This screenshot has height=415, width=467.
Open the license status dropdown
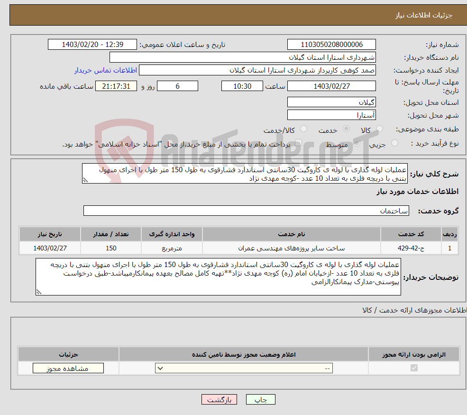coord(244,368)
